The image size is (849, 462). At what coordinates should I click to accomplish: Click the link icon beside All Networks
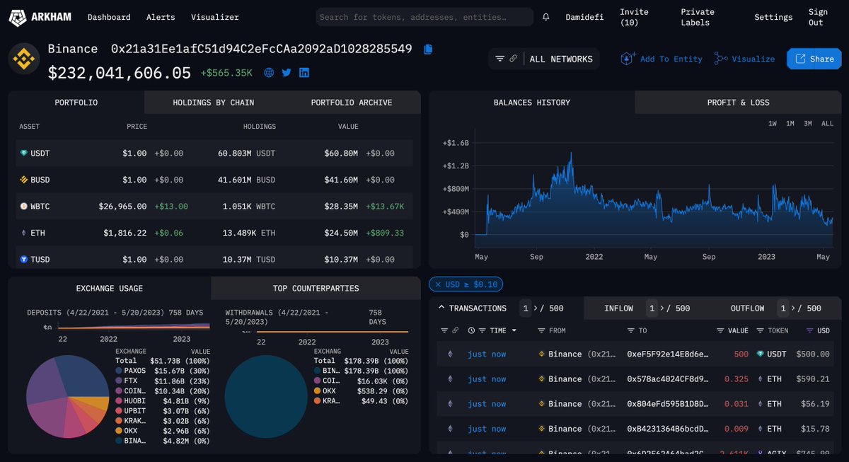(x=514, y=59)
